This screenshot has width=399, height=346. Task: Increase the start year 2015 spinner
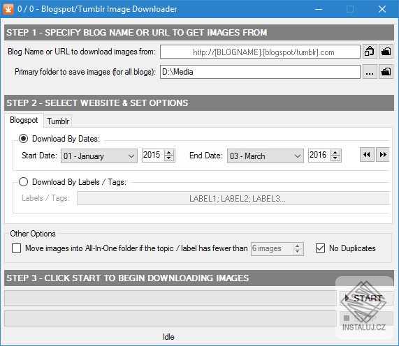(169, 153)
